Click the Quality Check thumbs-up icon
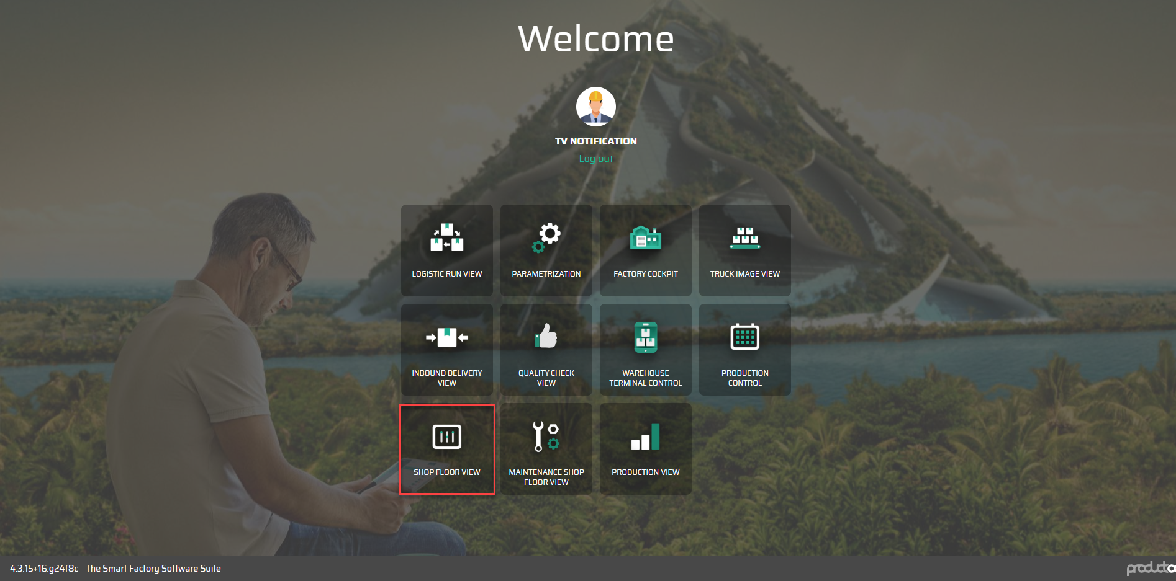Image resolution: width=1176 pixels, height=581 pixels. tap(546, 337)
